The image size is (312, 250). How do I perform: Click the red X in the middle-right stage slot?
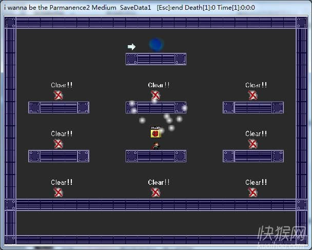pos(252,144)
